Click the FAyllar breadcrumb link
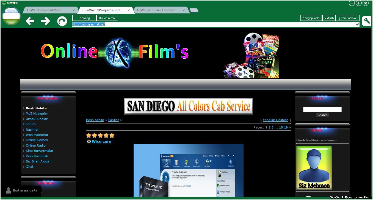Image resolution: width=373 pixels, height=200 pixels. coord(114,120)
